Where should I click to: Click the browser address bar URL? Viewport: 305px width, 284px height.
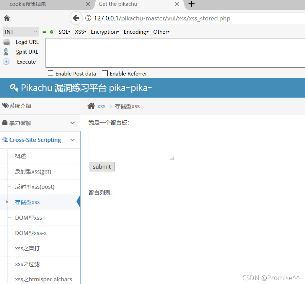(162, 18)
